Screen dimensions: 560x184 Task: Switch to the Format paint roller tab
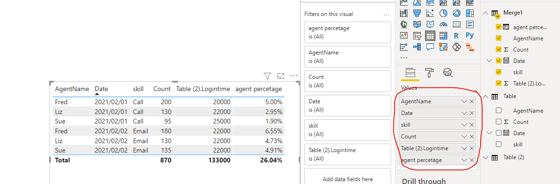tap(429, 73)
